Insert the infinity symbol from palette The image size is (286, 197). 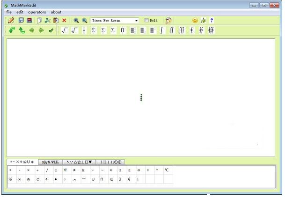20,179
